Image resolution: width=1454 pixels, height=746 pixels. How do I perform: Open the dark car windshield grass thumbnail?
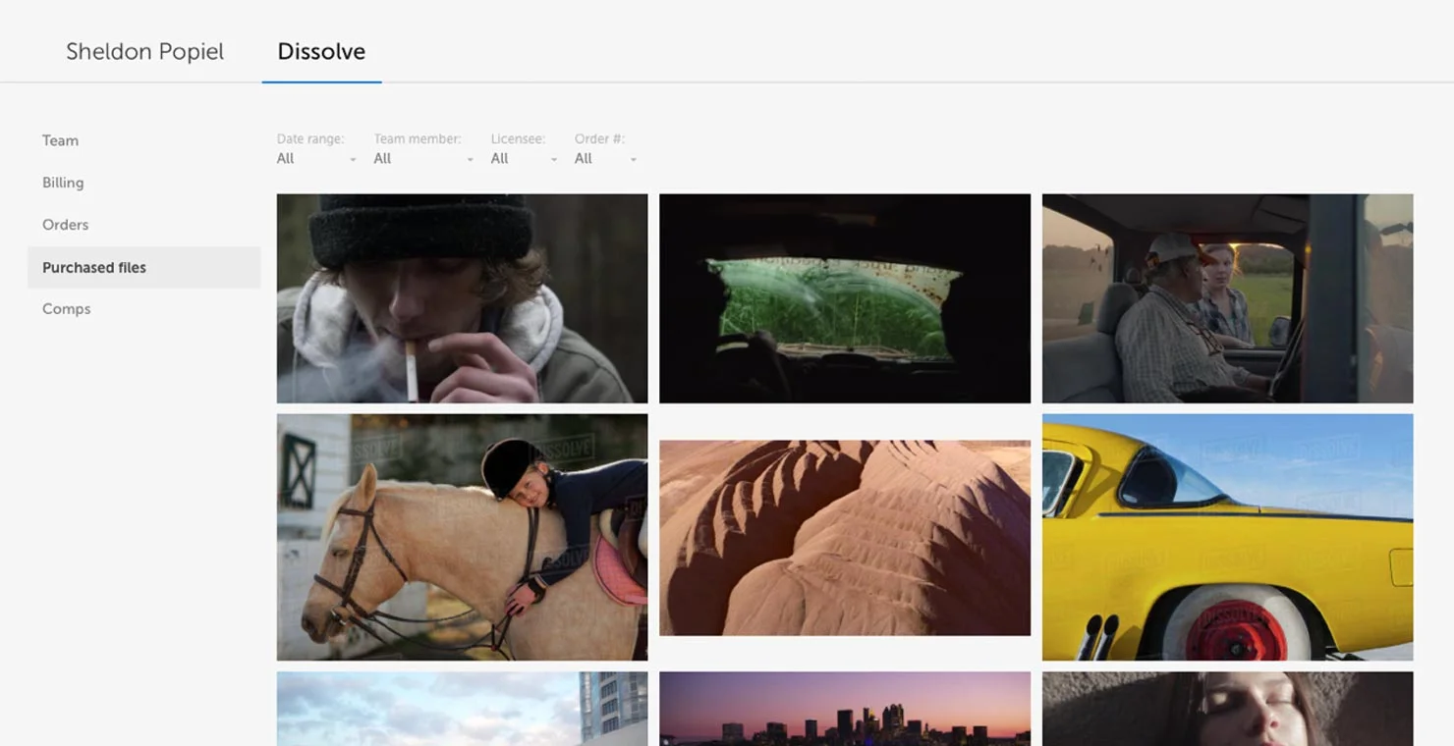[x=845, y=298]
